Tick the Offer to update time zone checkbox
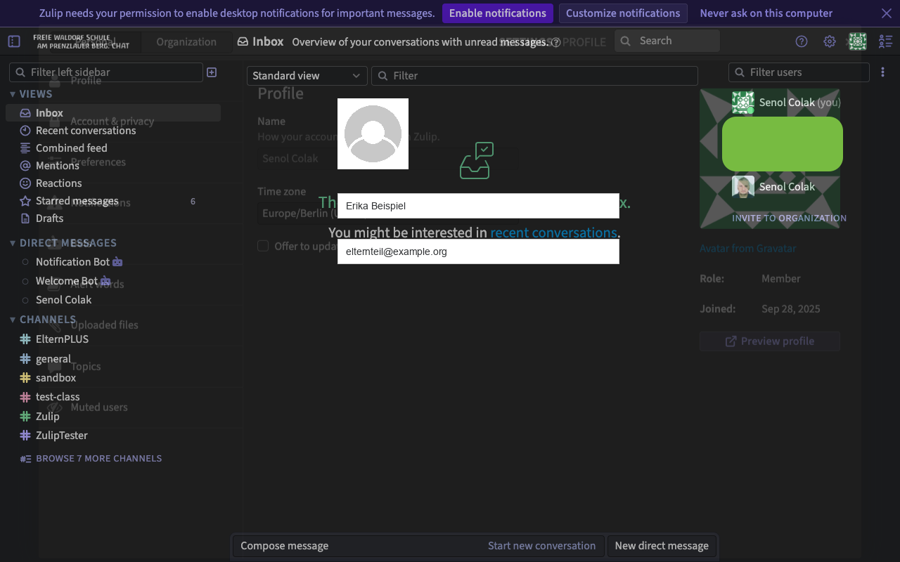The image size is (900, 562). pos(263,246)
